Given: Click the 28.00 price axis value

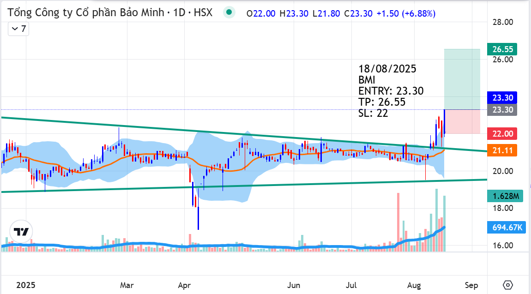Looking at the screenshot, I should (502, 22).
